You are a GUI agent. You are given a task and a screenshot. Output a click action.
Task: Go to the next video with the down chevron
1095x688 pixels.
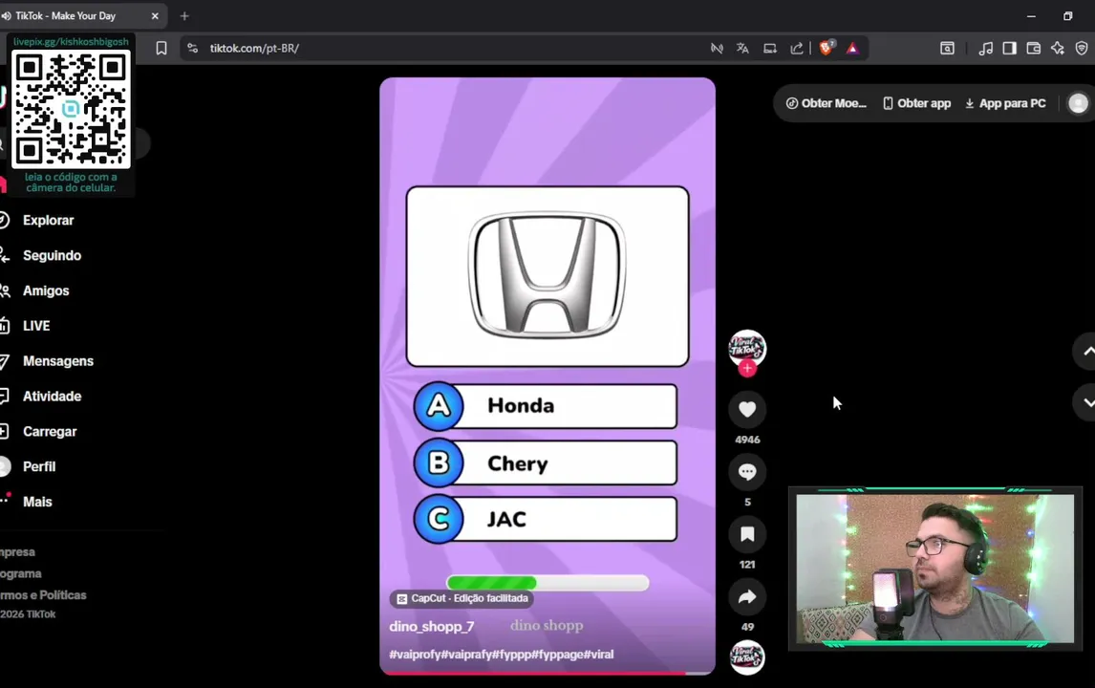tap(1086, 402)
